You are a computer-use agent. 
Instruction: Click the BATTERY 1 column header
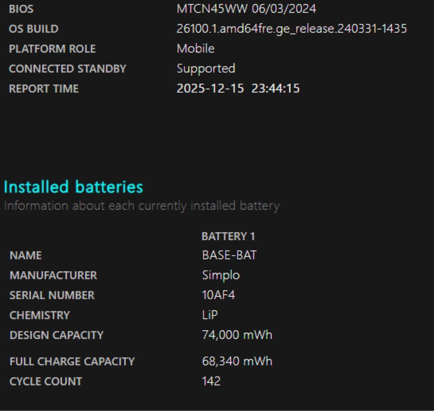point(228,236)
